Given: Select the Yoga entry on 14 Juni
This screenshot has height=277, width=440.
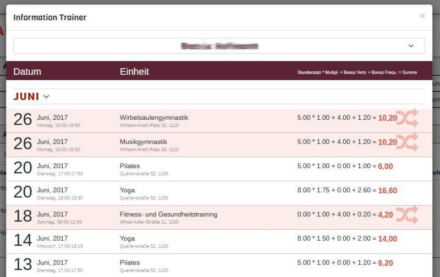Looking at the screenshot, I should click(127, 239).
